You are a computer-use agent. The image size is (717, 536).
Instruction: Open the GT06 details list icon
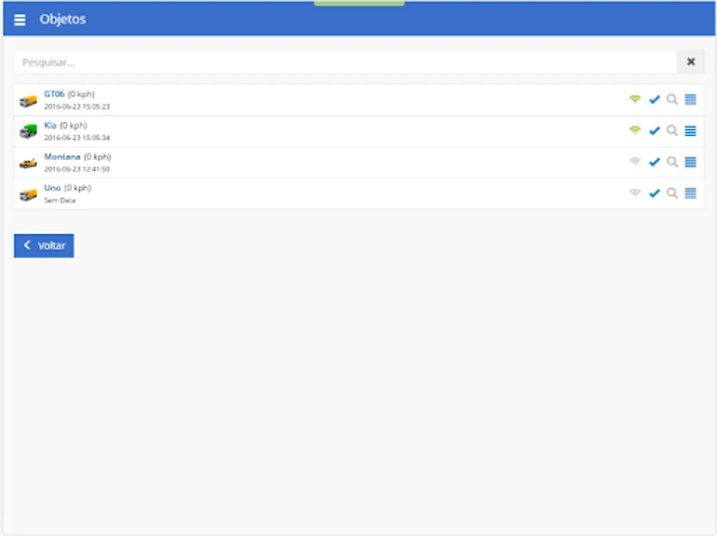(x=690, y=99)
